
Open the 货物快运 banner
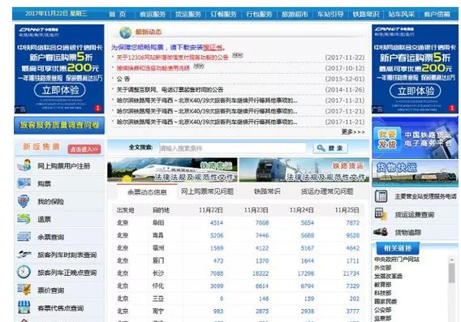point(415,174)
